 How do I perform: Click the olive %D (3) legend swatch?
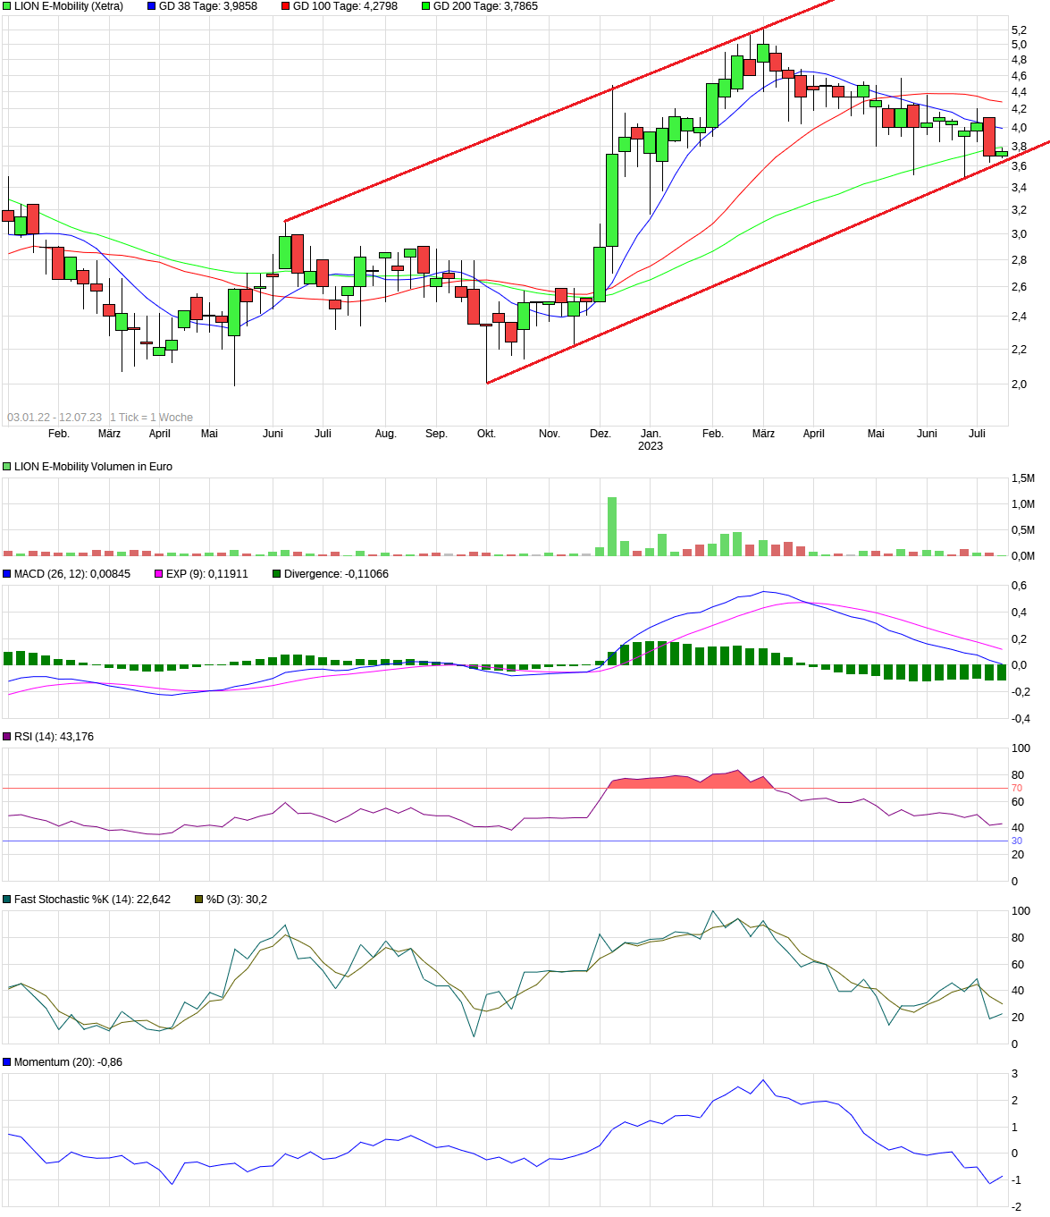click(199, 900)
